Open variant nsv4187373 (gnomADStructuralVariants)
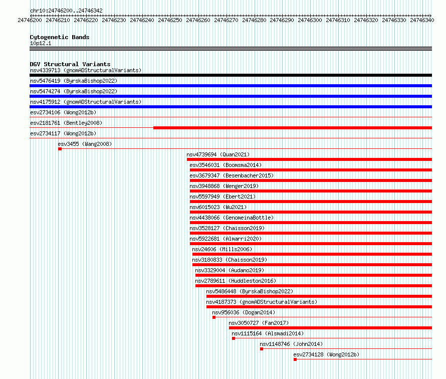 [262, 302]
